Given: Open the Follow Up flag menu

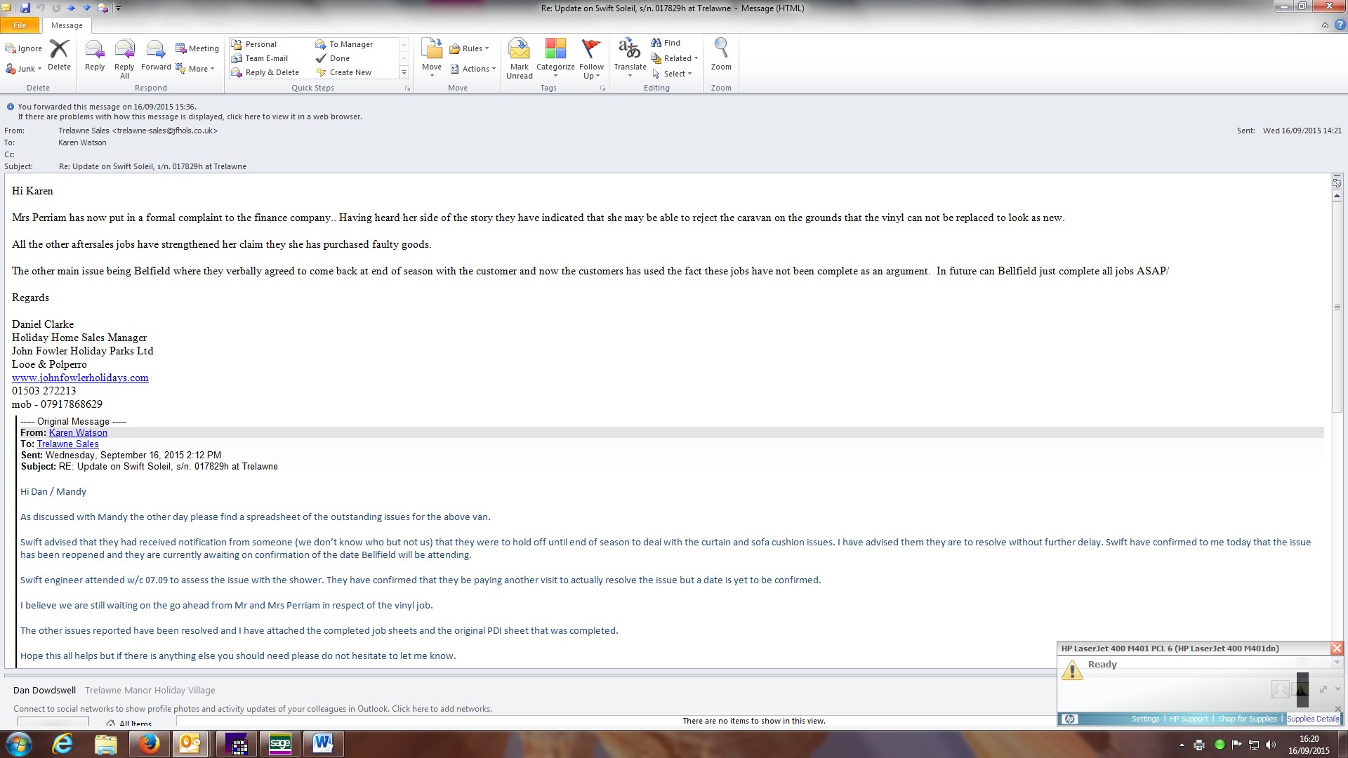Looking at the screenshot, I should [591, 58].
